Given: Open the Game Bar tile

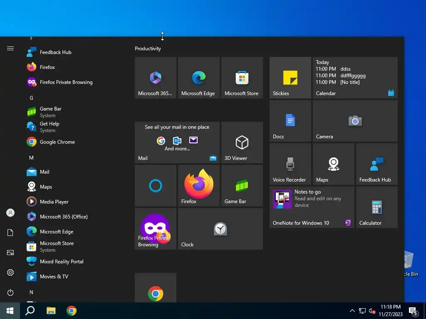Looking at the screenshot, I should (x=242, y=186).
